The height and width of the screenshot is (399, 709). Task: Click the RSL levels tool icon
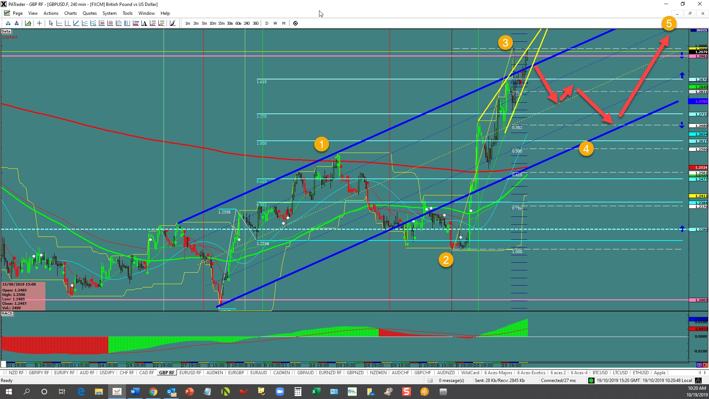pyautogui.click(x=161, y=23)
